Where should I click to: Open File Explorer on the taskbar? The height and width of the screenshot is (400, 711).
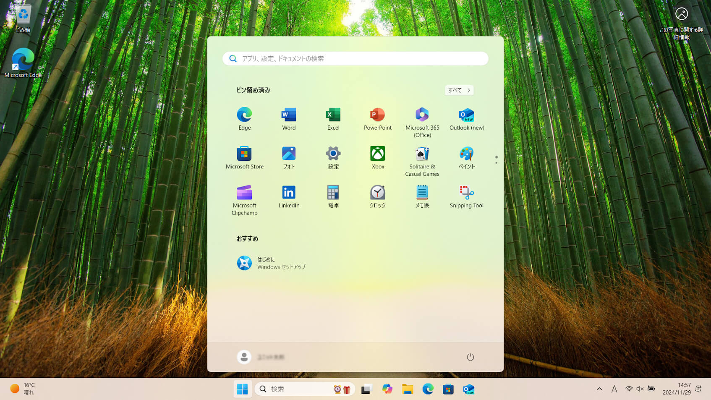[408, 389]
